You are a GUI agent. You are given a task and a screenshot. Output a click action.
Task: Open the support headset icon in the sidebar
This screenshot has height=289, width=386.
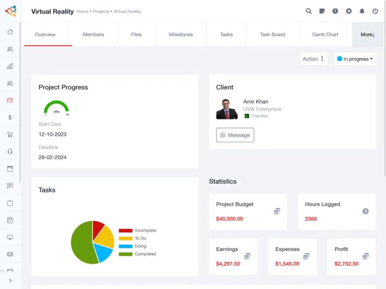click(10, 151)
